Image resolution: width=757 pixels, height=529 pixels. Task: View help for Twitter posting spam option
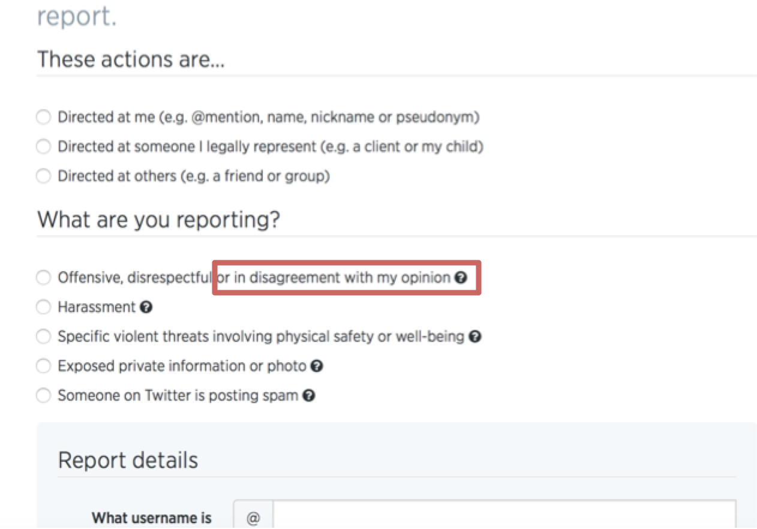[309, 396]
